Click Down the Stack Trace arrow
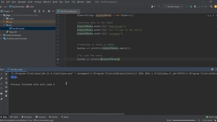Viewport: 217px width, 122px height. [6, 78]
